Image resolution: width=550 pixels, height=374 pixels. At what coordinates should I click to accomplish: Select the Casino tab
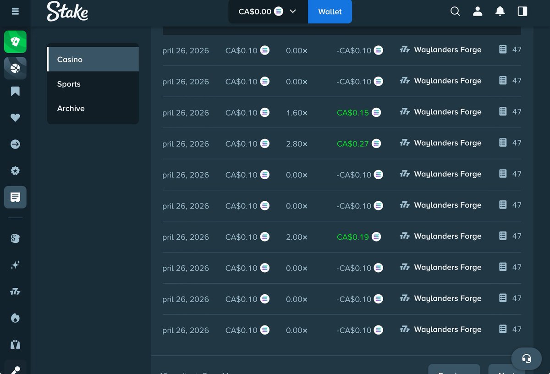pyautogui.click(x=93, y=59)
